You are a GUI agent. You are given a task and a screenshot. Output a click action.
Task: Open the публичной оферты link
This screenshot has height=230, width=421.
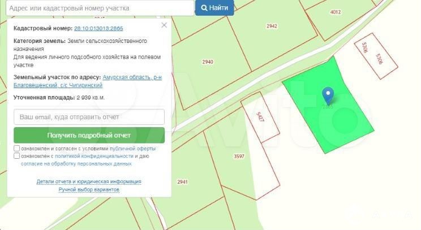tap(132, 149)
